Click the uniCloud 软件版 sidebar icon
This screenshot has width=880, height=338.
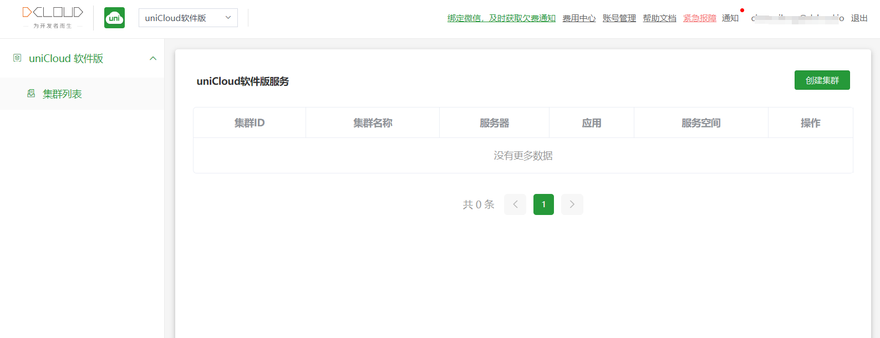click(17, 58)
